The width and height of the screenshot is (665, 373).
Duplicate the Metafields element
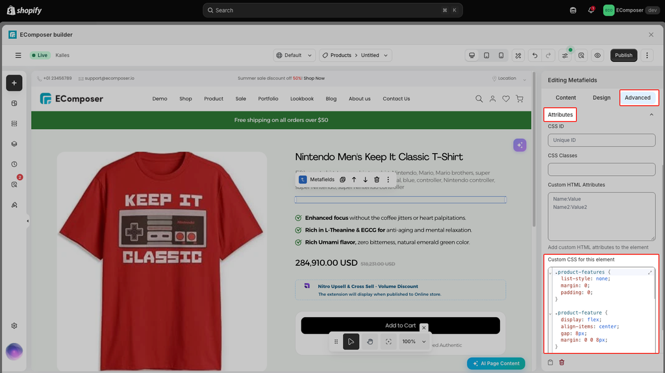click(x=343, y=180)
